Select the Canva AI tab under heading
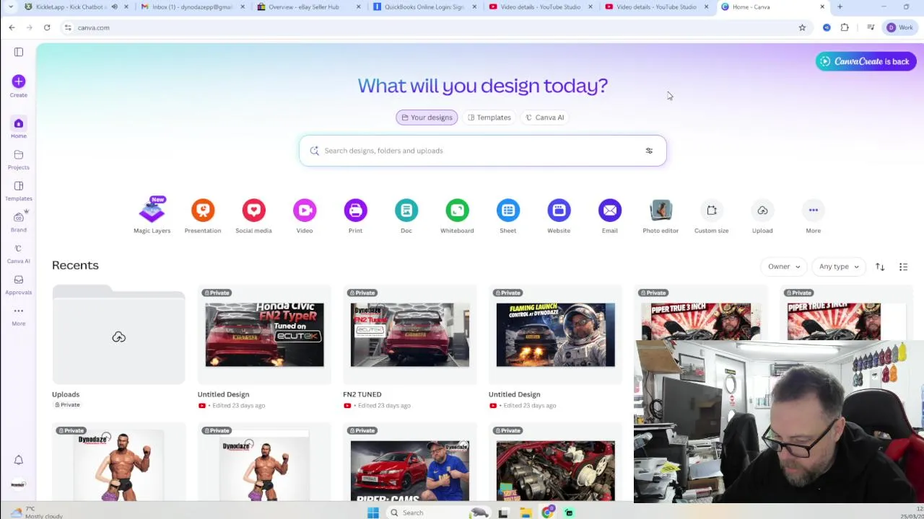Image resolution: width=924 pixels, height=519 pixels. (544, 117)
